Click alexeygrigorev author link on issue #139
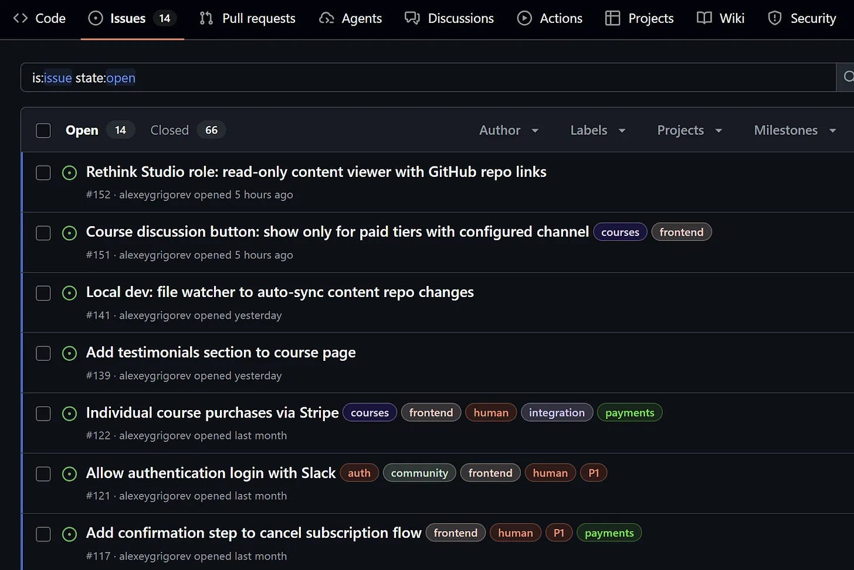Viewport: 854px width, 570px height. (x=155, y=376)
